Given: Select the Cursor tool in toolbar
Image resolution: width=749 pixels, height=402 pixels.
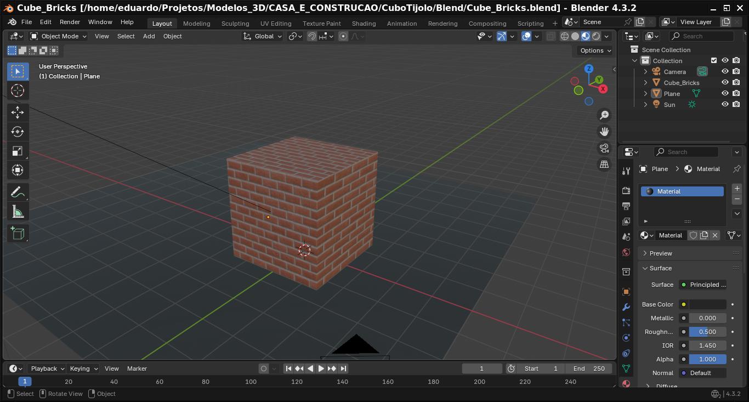Looking at the screenshot, I should pyautogui.click(x=18, y=90).
